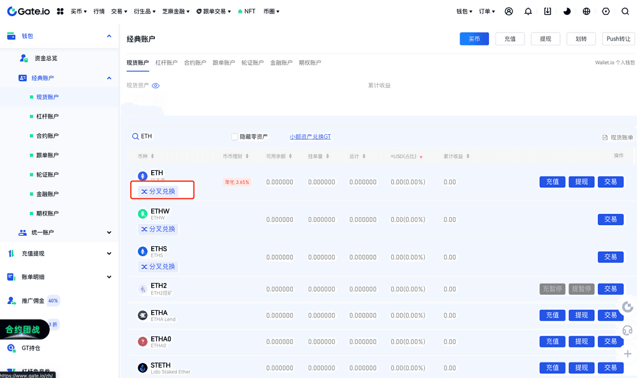The height and width of the screenshot is (378, 637).
Task: Click the 小额资产兑换GT link
Action: coord(310,137)
